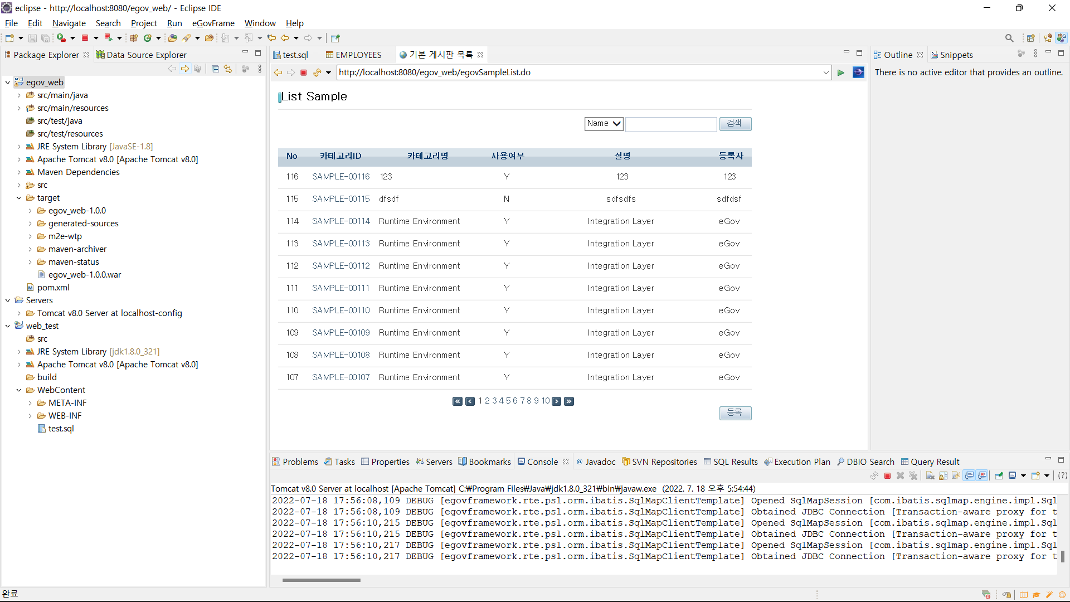
Task: Toggle Show Console When Standard Out Changes
Action: click(x=969, y=475)
